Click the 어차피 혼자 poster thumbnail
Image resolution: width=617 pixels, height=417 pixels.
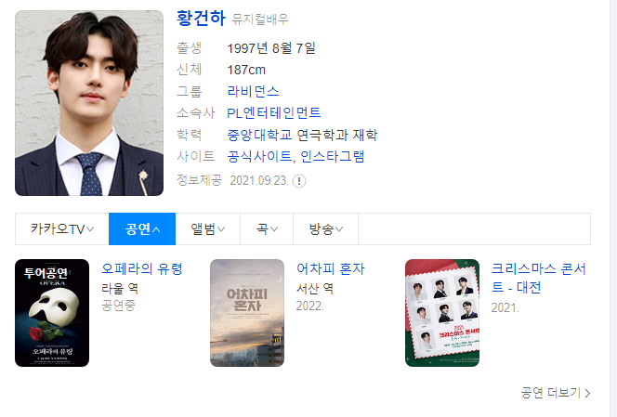(247, 313)
